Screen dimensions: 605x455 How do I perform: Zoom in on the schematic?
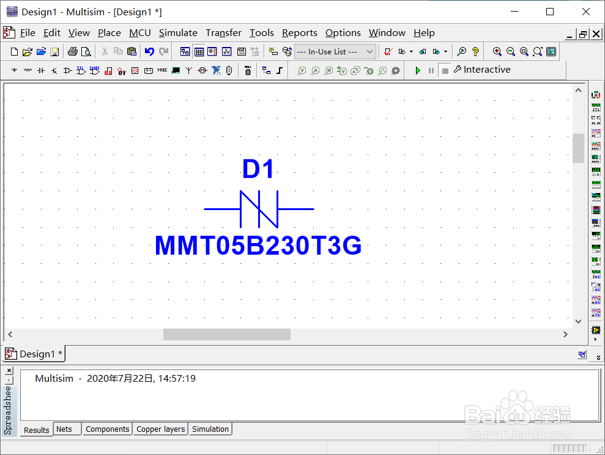click(497, 52)
